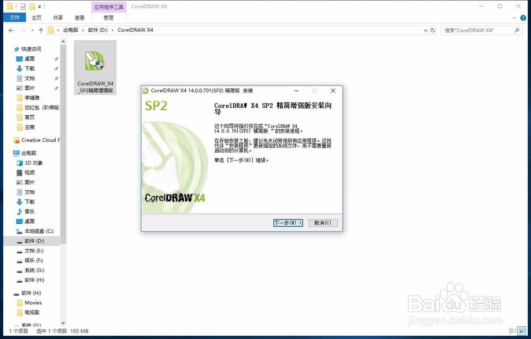Select the CorelDRAW_X4_SP2精简增强版 installer file
Viewport: 531px width, 339px height.
tap(95, 68)
